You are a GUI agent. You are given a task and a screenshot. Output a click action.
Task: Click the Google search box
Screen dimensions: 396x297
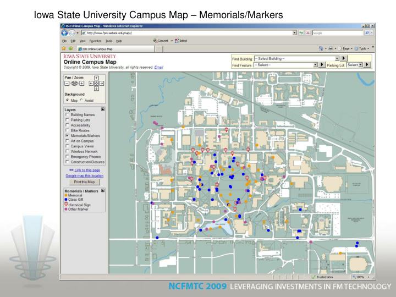coord(338,33)
